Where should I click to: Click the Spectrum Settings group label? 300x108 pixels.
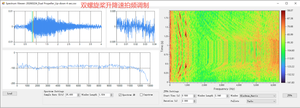tap(54, 91)
